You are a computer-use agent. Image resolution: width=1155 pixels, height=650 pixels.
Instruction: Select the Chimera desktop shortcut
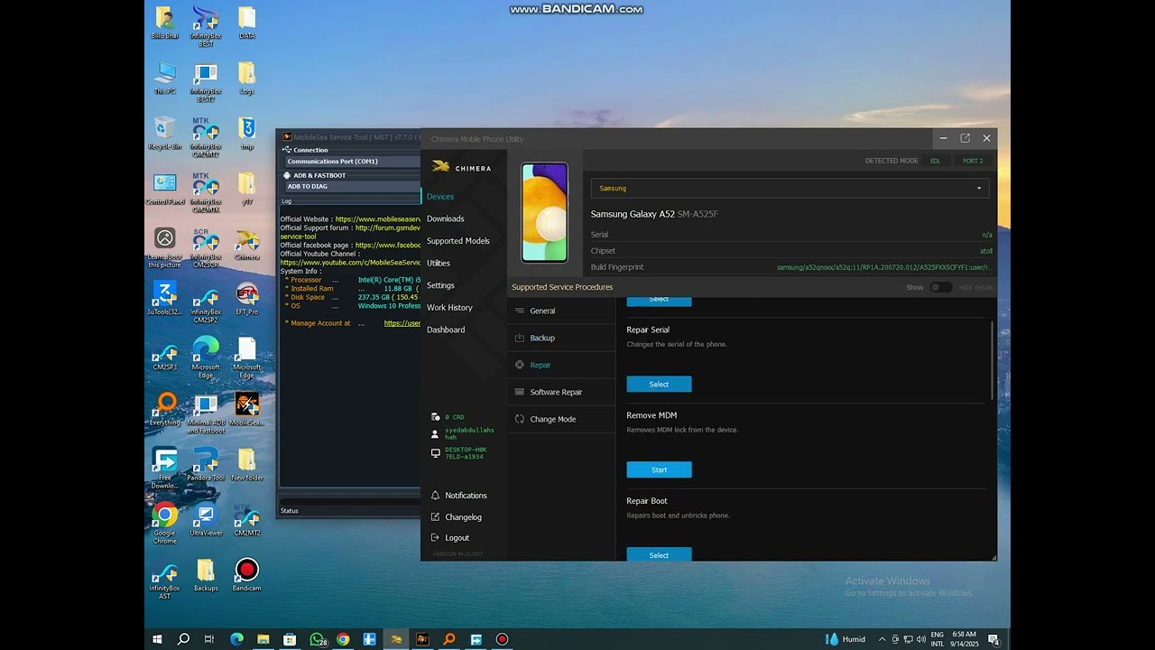point(246,244)
